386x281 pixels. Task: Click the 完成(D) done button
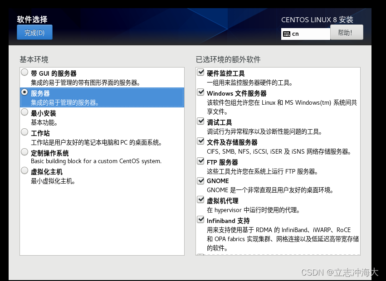[34, 33]
